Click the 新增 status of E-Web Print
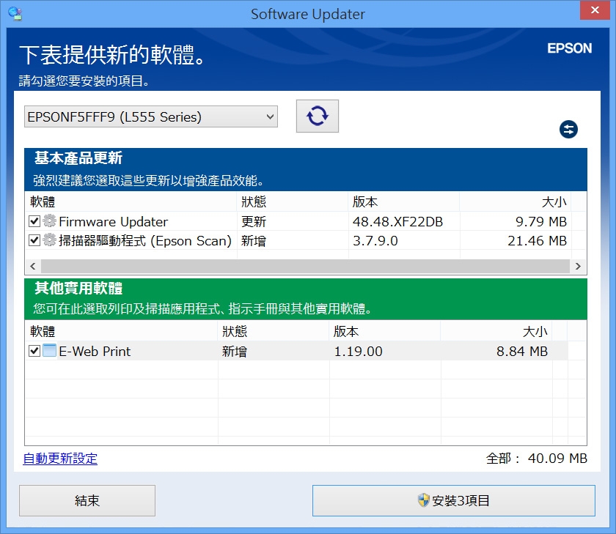616x534 pixels. (x=235, y=351)
